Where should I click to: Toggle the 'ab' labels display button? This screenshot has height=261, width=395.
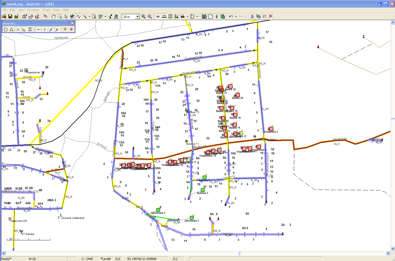tap(158, 16)
